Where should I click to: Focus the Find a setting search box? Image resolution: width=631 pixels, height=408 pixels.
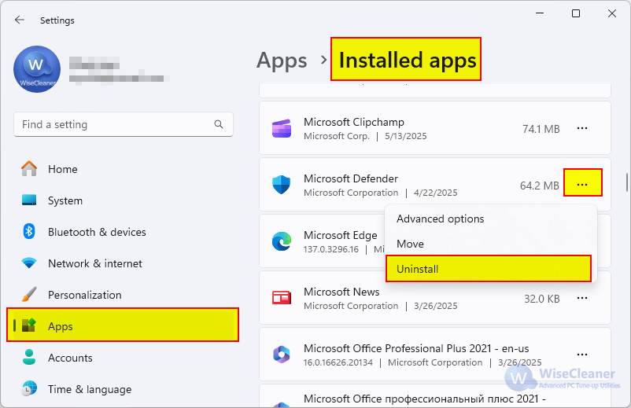124,124
